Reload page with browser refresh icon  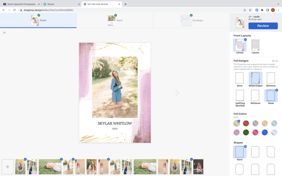tap(14, 10)
